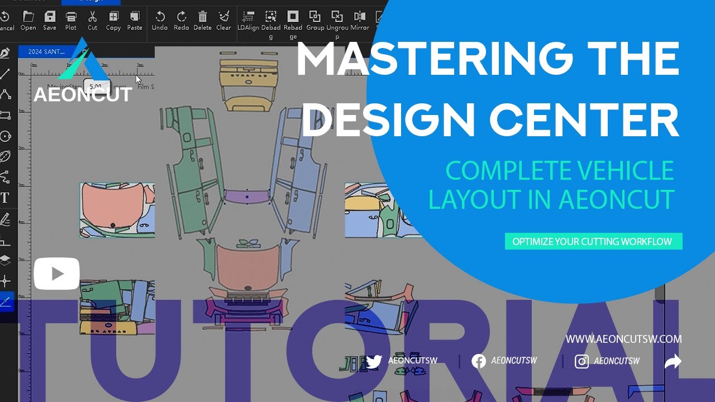
Task: Activate the Rebadge tool
Action: (x=293, y=25)
